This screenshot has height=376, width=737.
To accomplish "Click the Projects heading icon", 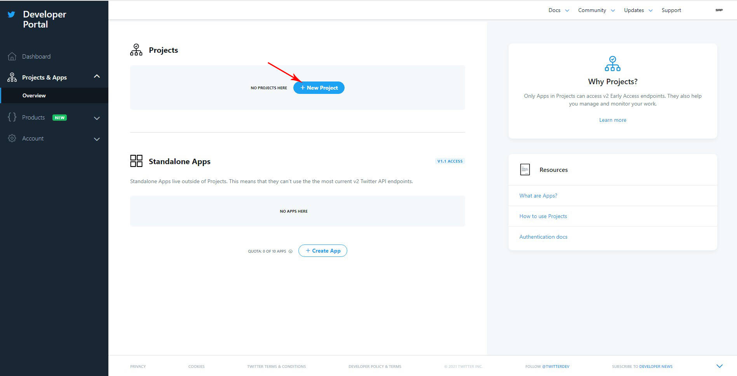I will pos(136,50).
